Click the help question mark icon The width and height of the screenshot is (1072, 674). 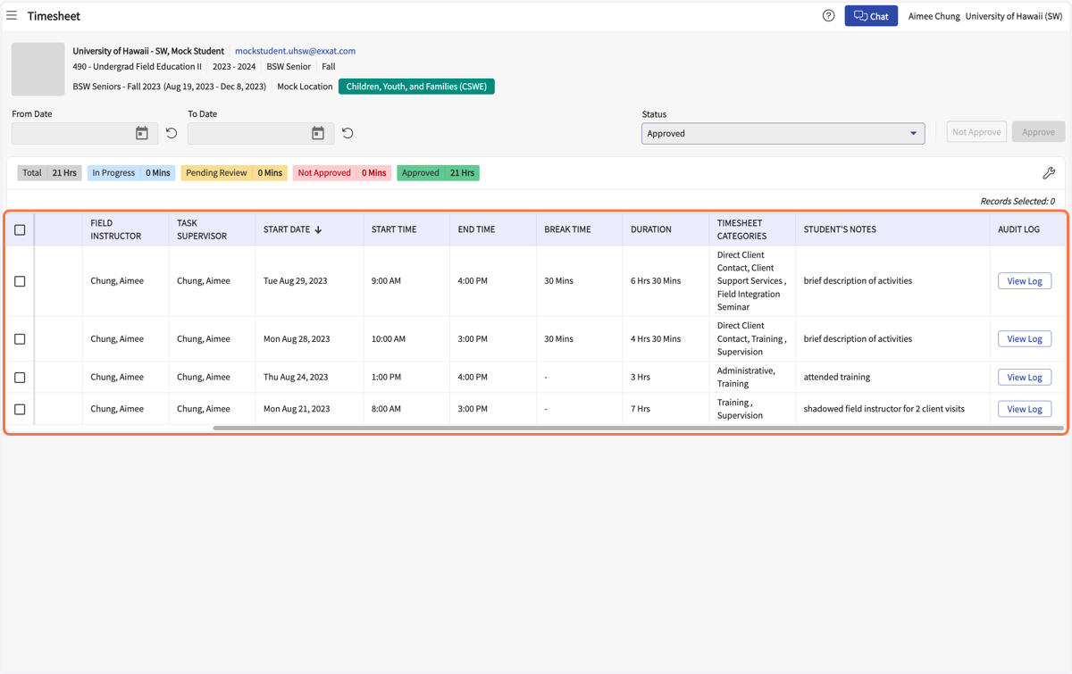(828, 16)
